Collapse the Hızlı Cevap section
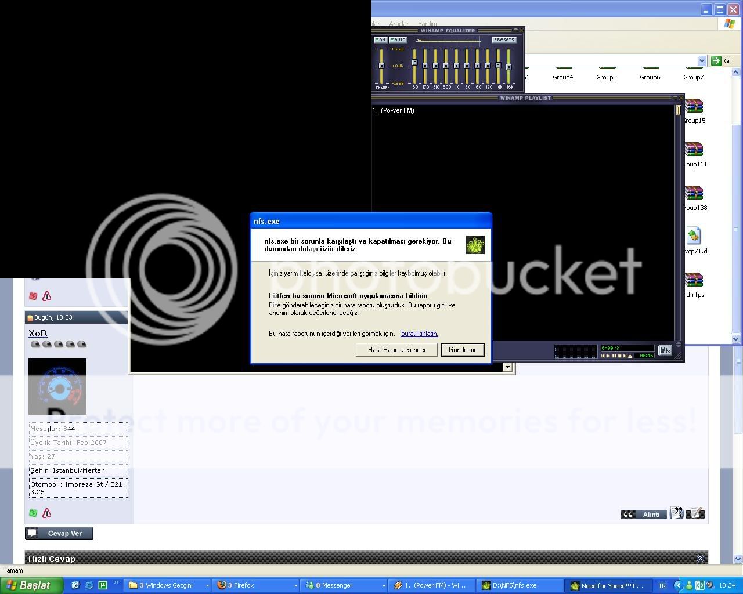743x594 pixels. pyautogui.click(x=700, y=559)
